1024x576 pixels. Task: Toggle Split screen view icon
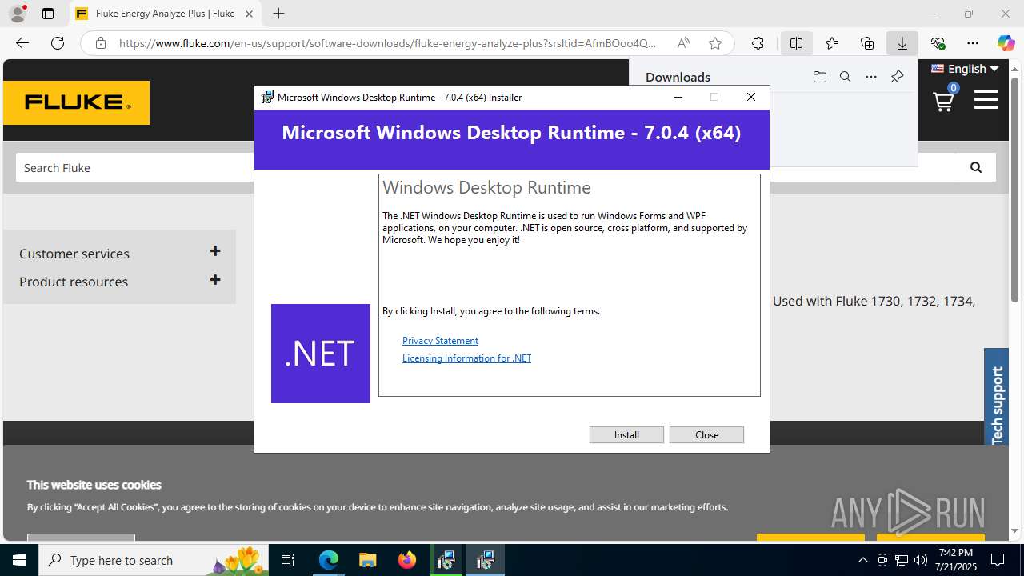point(796,43)
